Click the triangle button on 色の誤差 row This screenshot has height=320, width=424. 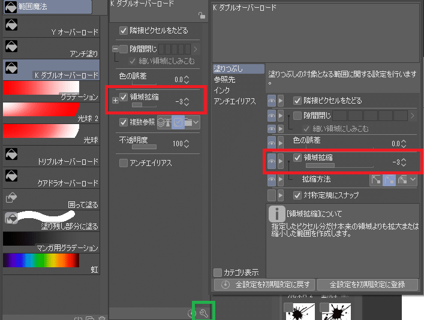tap(281, 142)
